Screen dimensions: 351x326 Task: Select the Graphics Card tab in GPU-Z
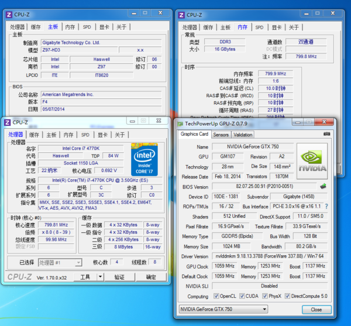coord(194,134)
